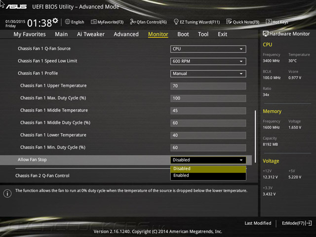316x237 pixels.
Task: Edit the Middle Temperature field value 45
Action: 208,111
